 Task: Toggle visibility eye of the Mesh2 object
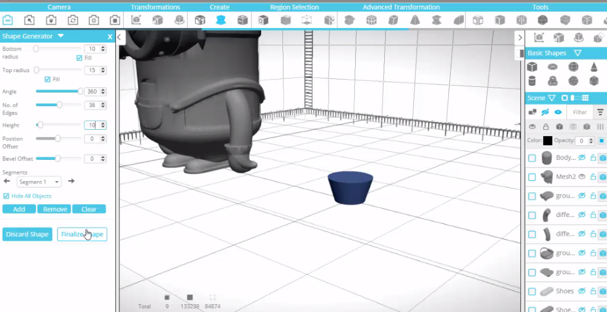582,177
